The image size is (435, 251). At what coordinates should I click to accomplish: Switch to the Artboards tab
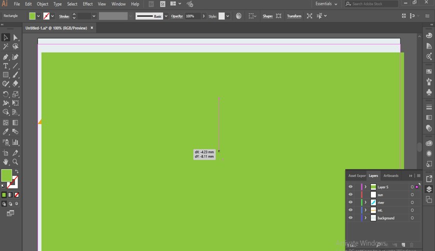tap(390, 175)
